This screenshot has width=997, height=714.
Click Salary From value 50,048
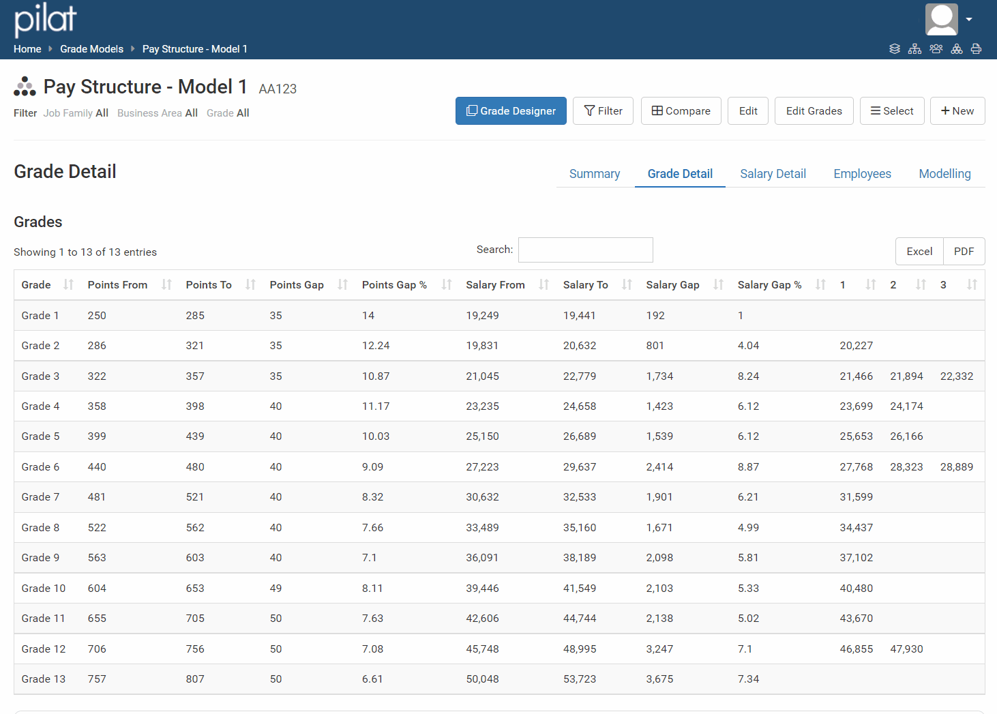click(482, 679)
